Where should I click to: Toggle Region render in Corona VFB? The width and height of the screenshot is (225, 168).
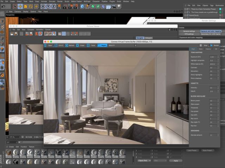(x=102, y=45)
